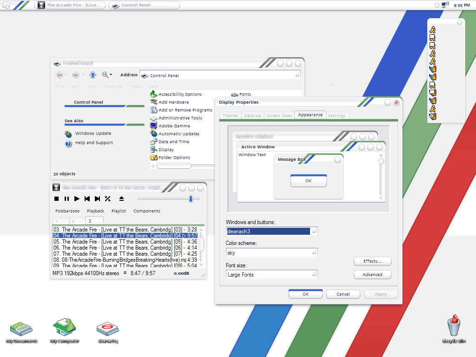Screen dimensions: 476x357
Task: Select track 07 in the playlist
Action: pyautogui.click(x=125, y=254)
